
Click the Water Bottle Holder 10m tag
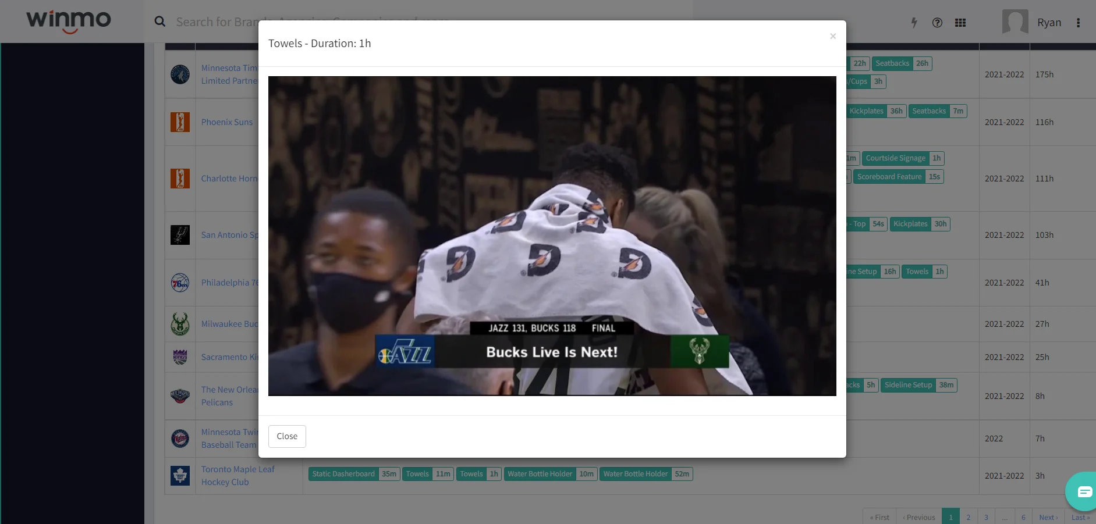[550, 474]
